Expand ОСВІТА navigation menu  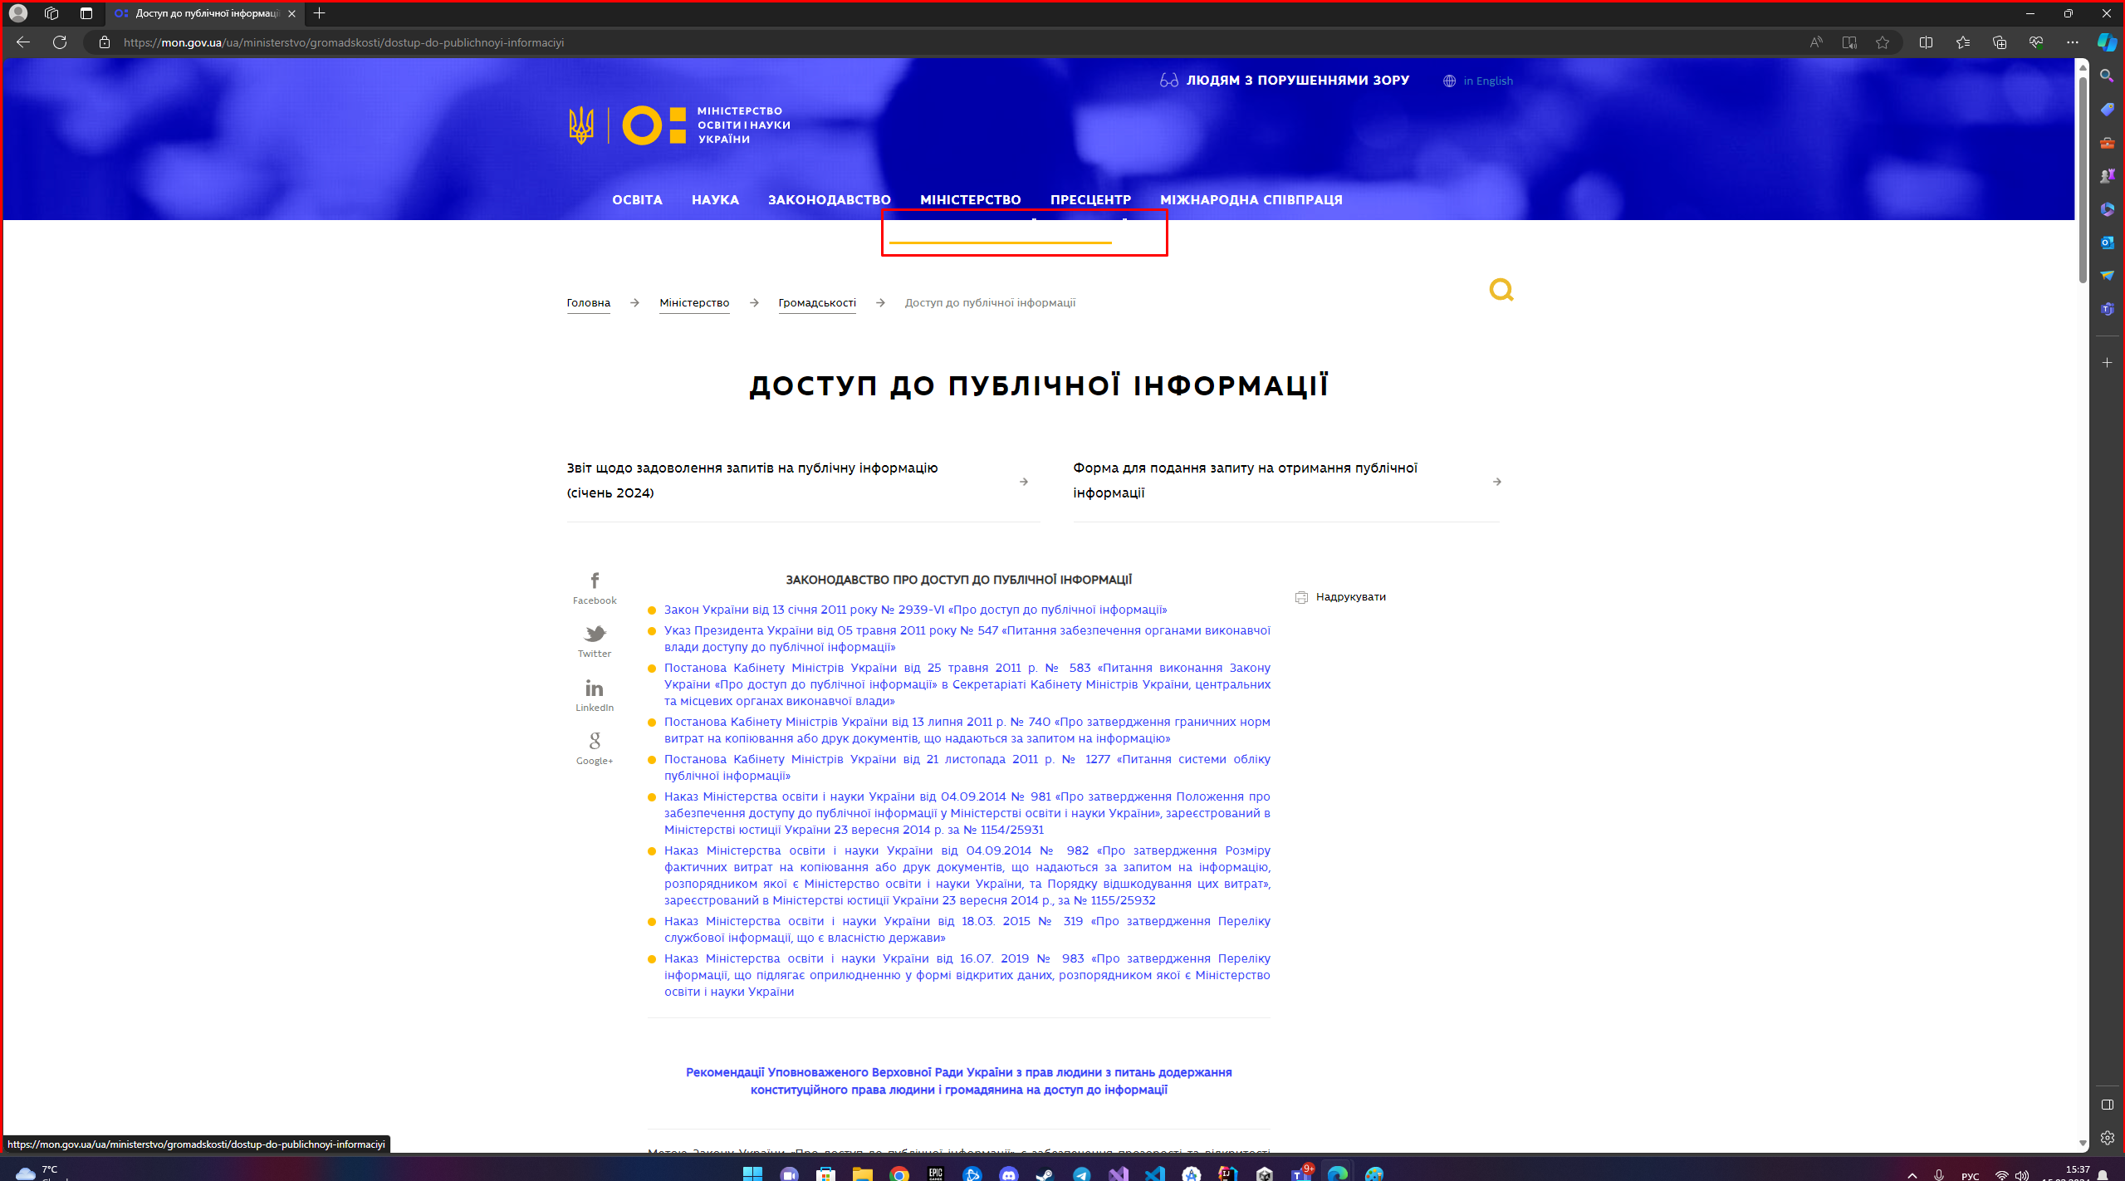(x=637, y=200)
